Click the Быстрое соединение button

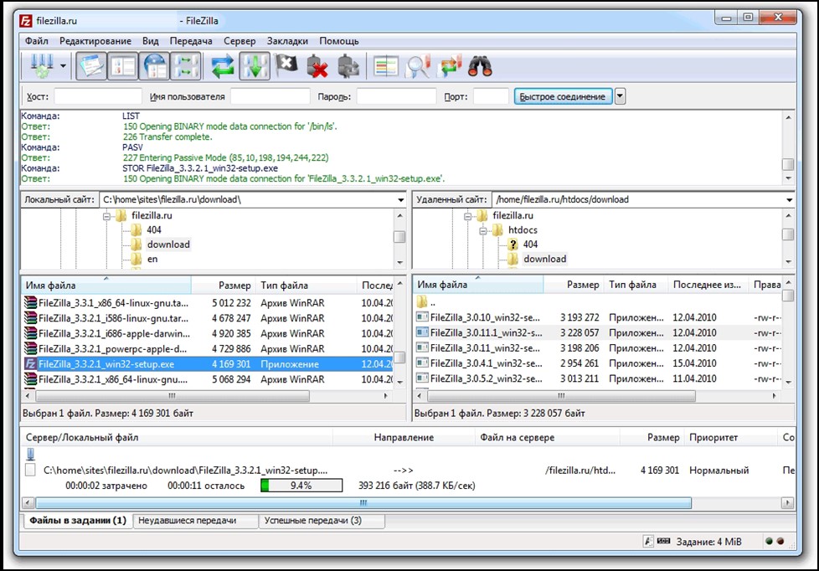[563, 96]
